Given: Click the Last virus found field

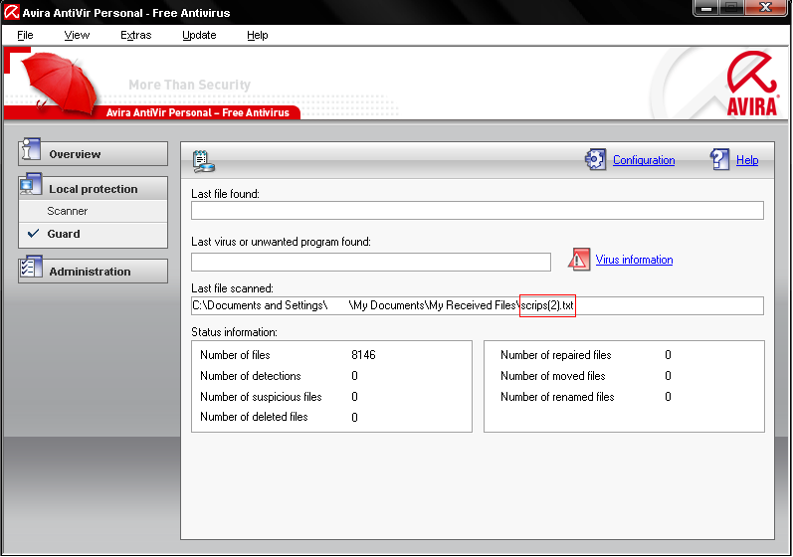Looking at the screenshot, I should pyautogui.click(x=371, y=262).
